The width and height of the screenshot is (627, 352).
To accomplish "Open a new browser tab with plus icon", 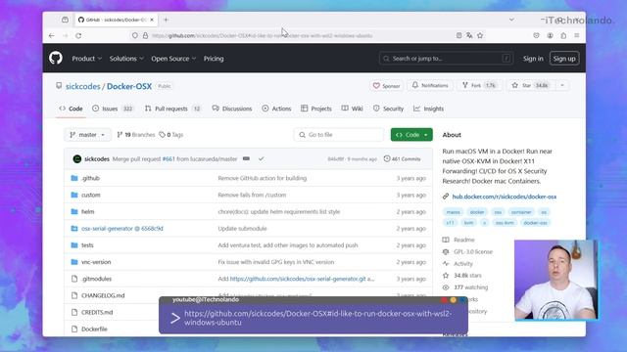I will click(x=166, y=20).
